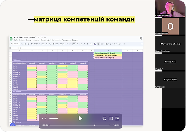Select Maryna Shevchenko's participant tile
Image resolution: width=186 pixels, height=132 pixels.
pos(170,44)
